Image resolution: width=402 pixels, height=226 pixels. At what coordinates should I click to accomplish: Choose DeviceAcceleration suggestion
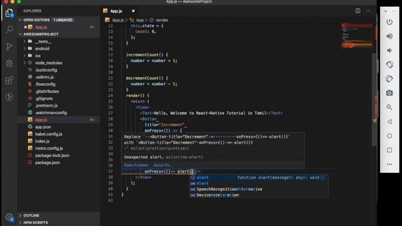click(259, 195)
